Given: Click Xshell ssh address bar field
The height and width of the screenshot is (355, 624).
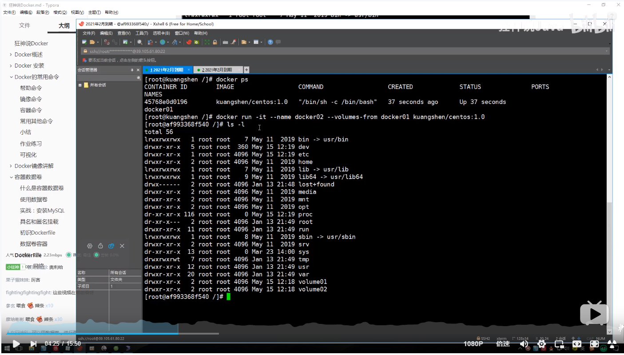Looking at the screenshot, I should click(x=345, y=51).
